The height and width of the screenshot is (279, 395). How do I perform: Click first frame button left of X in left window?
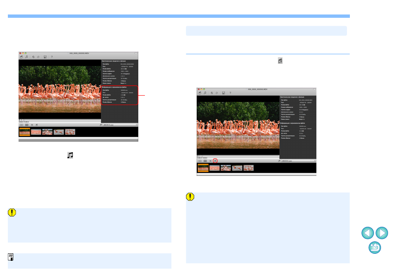point(22,125)
